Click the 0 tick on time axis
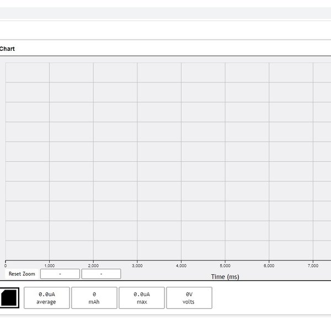The height and width of the screenshot is (331, 331). pyautogui.click(x=6, y=265)
